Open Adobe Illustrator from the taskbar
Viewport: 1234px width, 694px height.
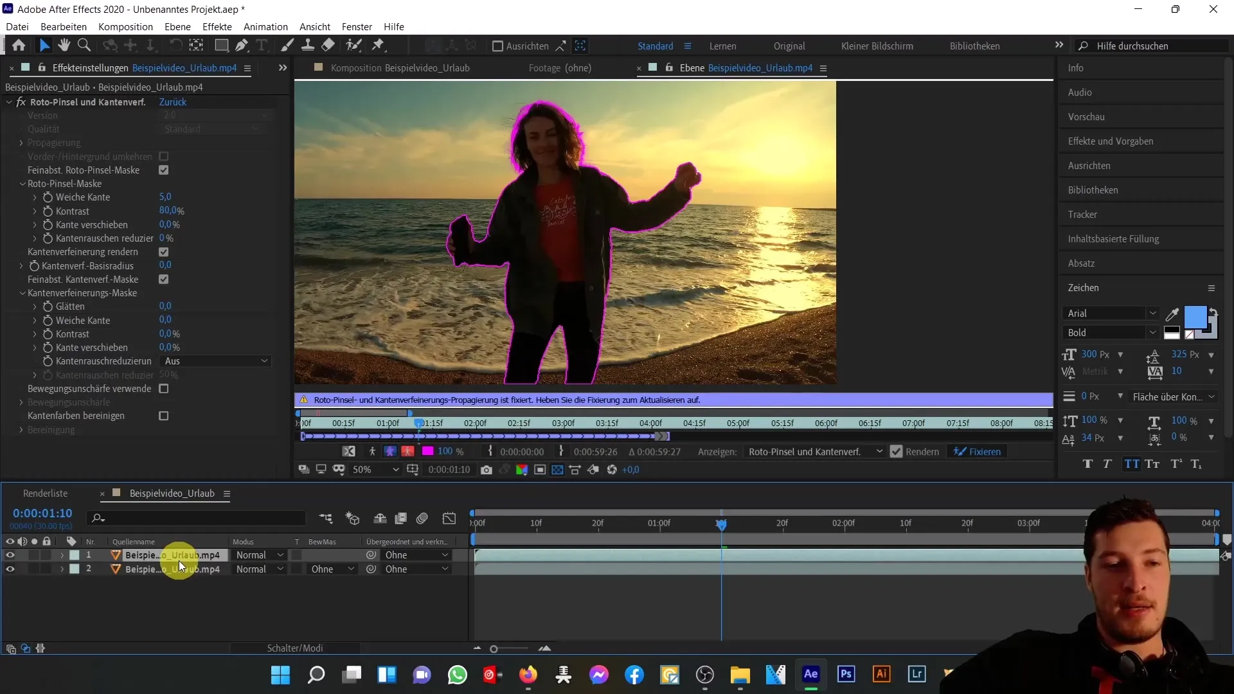[881, 674]
